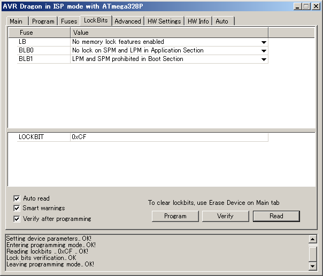This screenshot has width=323, height=276.
Task: Click the Fuse column header
Action: pos(40,33)
